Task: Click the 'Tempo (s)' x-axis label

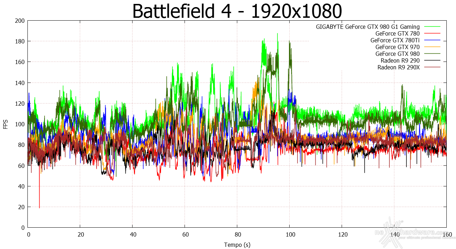Action: click(x=237, y=245)
